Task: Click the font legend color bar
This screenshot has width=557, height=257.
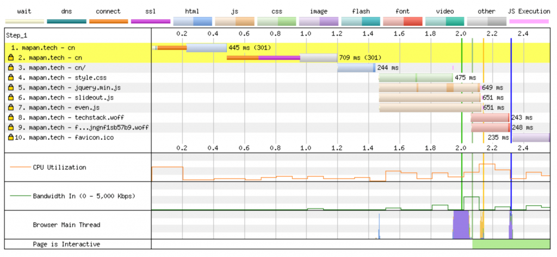Action: click(x=403, y=21)
